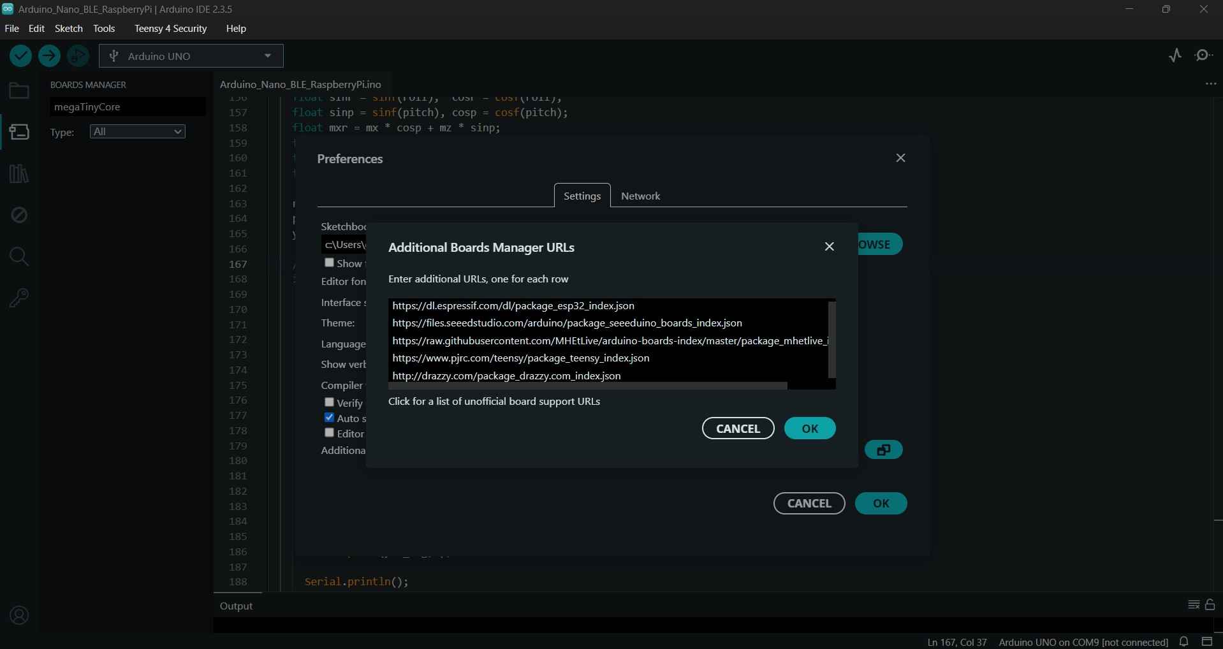1223x649 pixels.
Task: Open the editor more-actions ellipsis menu
Action: point(1211,84)
